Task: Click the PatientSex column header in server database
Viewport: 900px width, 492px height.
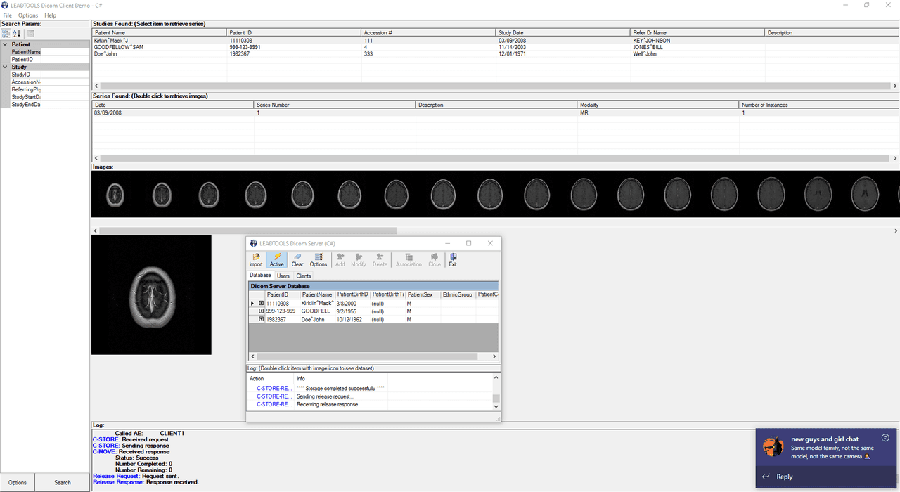Action: (x=423, y=294)
